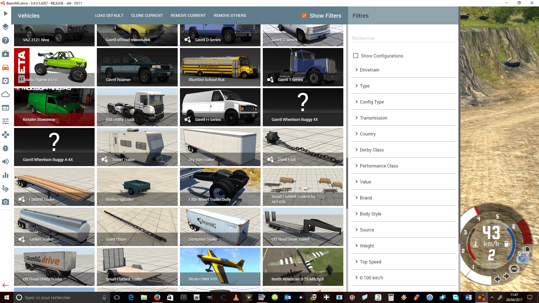Select the 8x8 Utility Truck
The height and width of the screenshot is (303, 539).
point(137,107)
